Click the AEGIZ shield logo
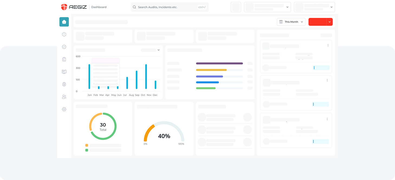 pos(64,7)
